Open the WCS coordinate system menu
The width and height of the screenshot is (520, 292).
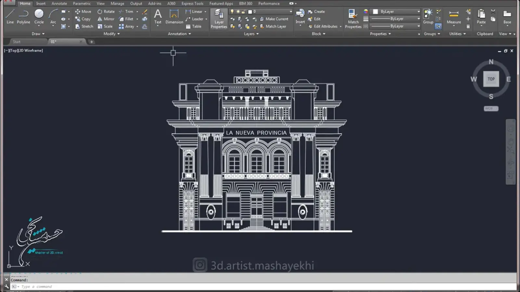click(x=491, y=108)
